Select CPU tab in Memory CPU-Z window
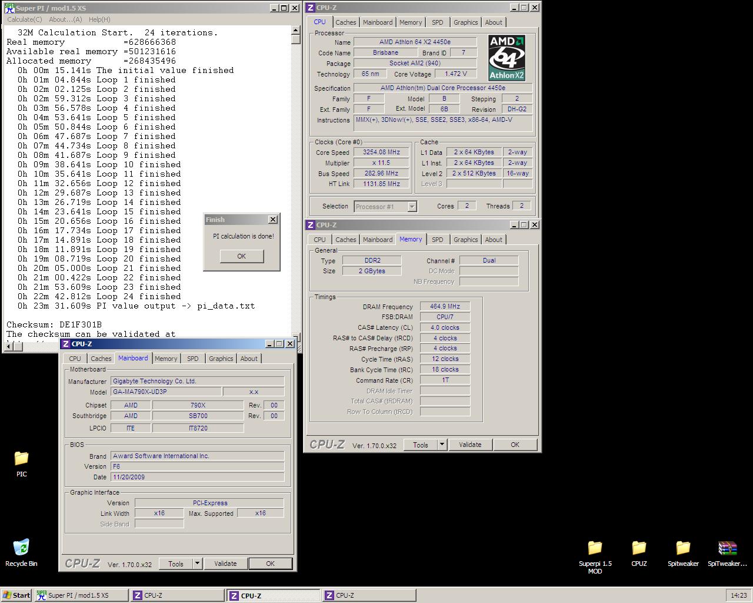 [x=319, y=240]
